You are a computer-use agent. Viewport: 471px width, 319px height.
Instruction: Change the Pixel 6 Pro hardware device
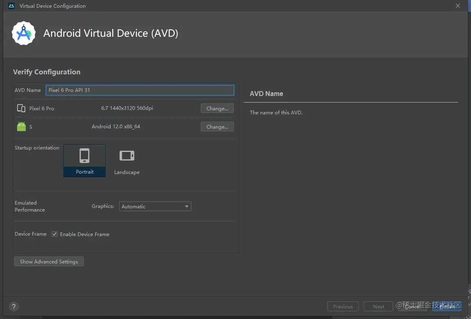[217, 109]
